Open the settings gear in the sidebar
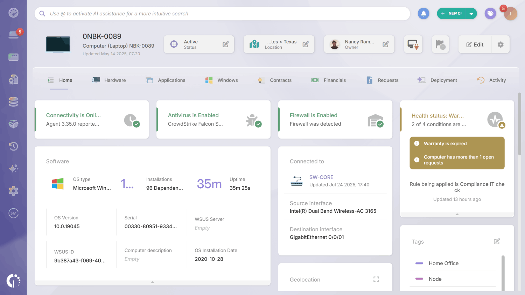This screenshot has width=525, height=295. pyautogui.click(x=13, y=191)
